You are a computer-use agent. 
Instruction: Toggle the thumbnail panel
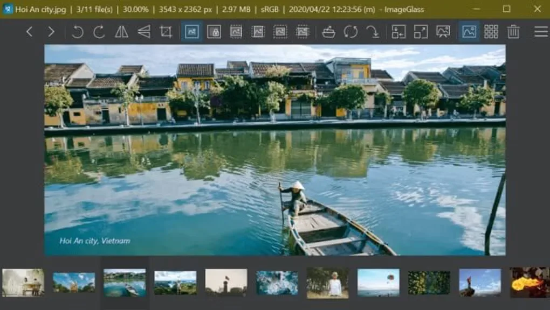coord(469,32)
